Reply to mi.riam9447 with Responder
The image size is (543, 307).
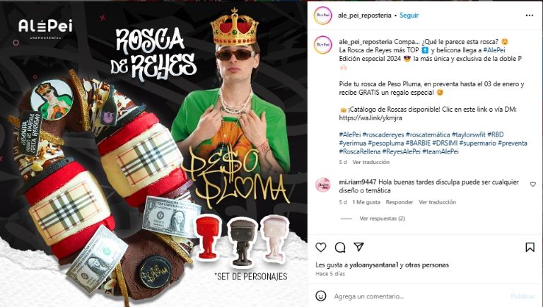(399, 202)
